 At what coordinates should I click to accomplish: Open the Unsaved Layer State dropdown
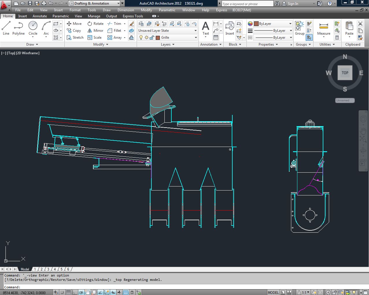coord(168,31)
